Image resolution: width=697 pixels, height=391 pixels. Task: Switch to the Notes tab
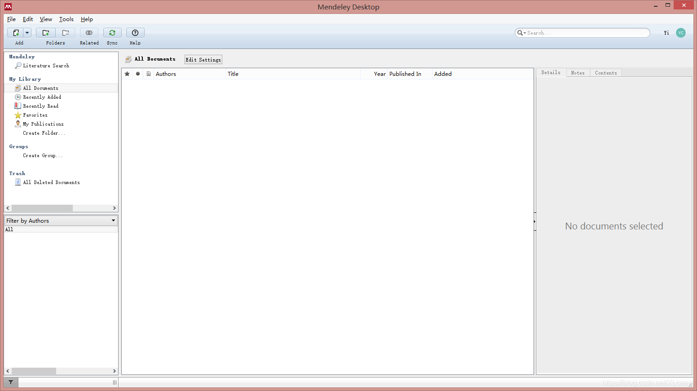pyautogui.click(x=578, y=73)
